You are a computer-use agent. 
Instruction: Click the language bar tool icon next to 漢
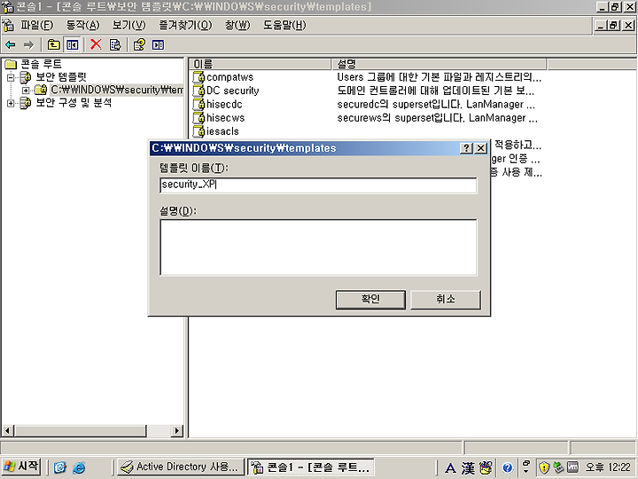pyautogui.click(x=486, y=467)
